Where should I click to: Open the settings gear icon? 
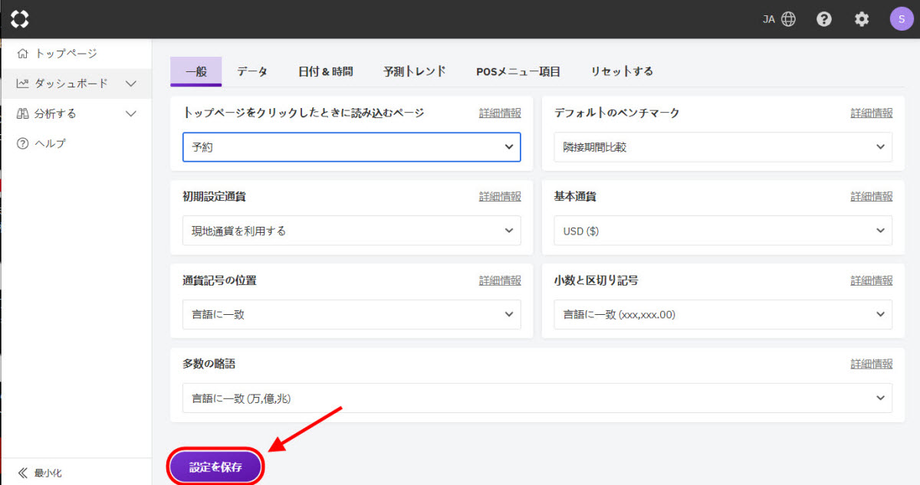(x=862, y=19)
